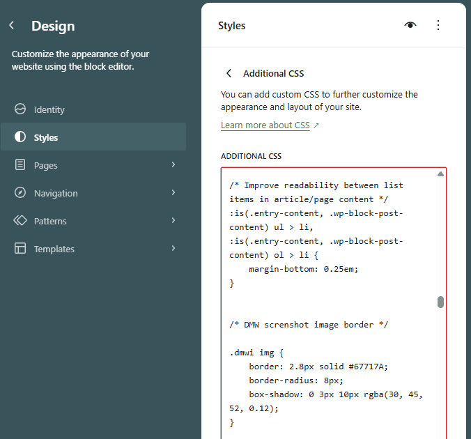This screenshot has width=471, height=439.
Task: Expand the Patterns chevron
Action: (x=173, y=221)
